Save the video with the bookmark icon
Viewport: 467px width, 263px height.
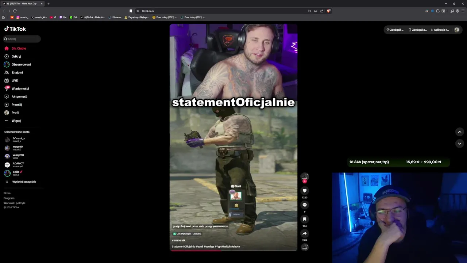coord(305,219)
